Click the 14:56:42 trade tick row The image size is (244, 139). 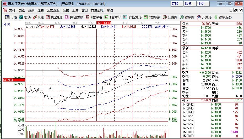(x=212, y=105)
